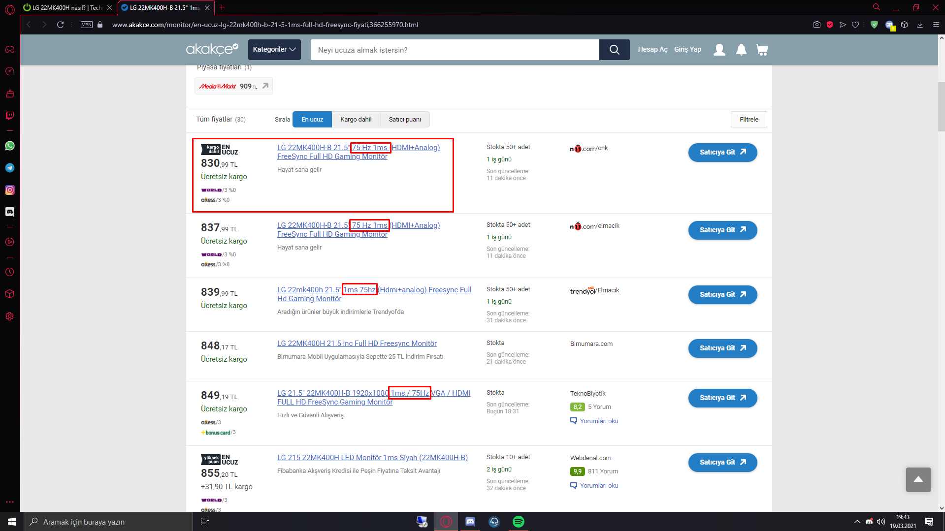The image size is (945, 531).
Task: Open Extensions cube in the sidebar
Action: (x=10, y=294)
